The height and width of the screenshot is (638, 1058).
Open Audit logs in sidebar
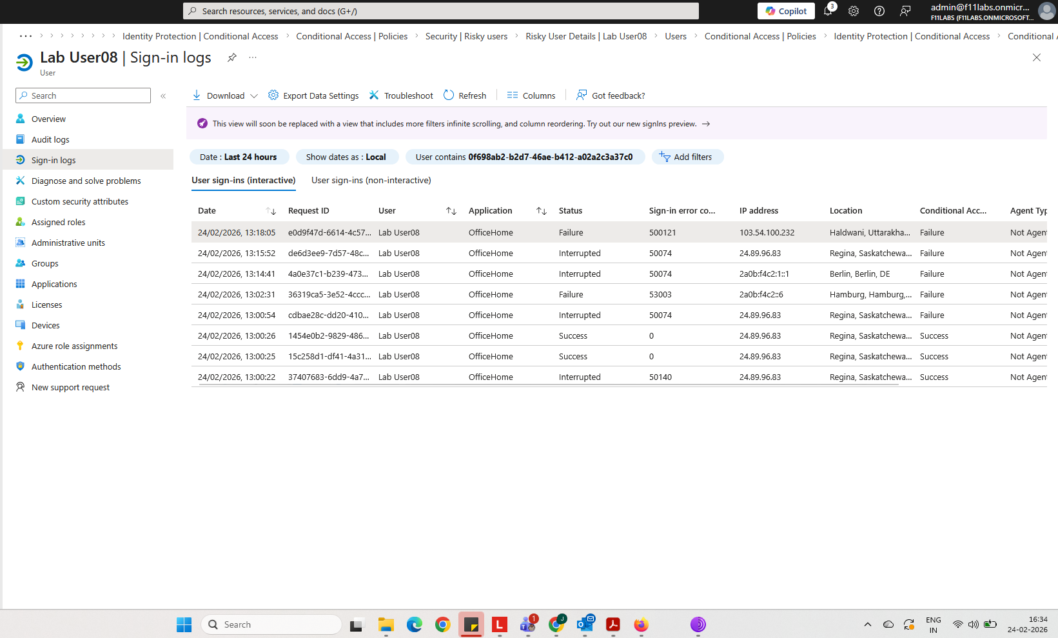tap(50, 139)
